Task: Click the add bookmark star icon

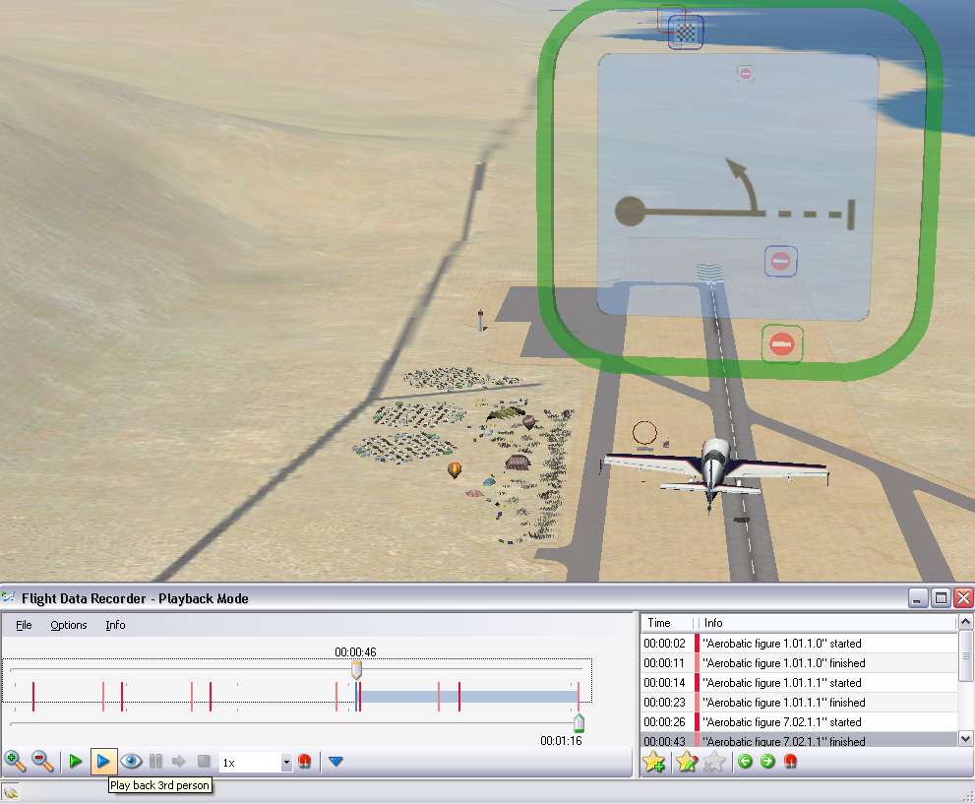Action: [653, 761]
